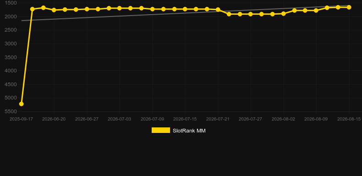This screenshot has width=362, height=176.
Task: Click the y-axis value 2000
Action: click(11, 16)
